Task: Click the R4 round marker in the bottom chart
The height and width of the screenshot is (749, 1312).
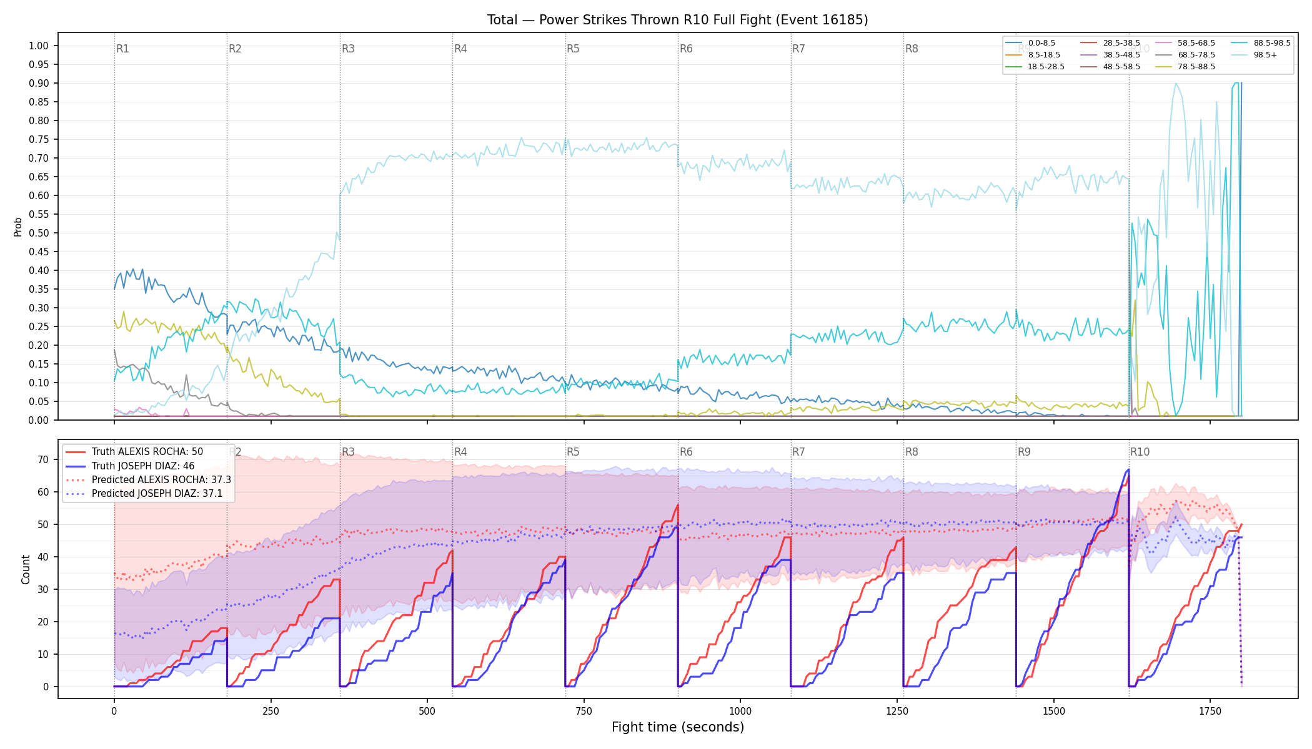Action: [460, 452]
